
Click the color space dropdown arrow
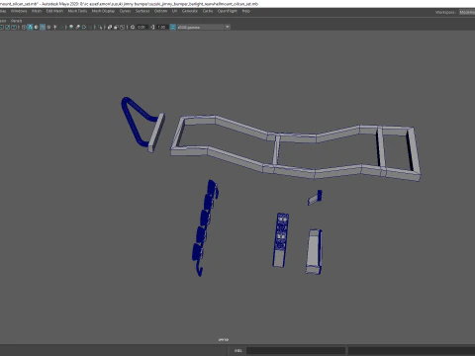coord(228,27)
